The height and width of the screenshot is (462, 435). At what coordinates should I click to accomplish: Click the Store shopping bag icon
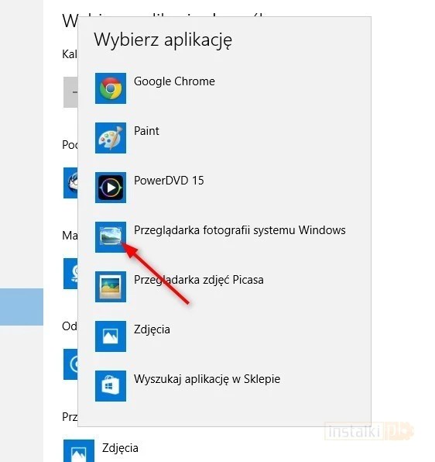111,386
